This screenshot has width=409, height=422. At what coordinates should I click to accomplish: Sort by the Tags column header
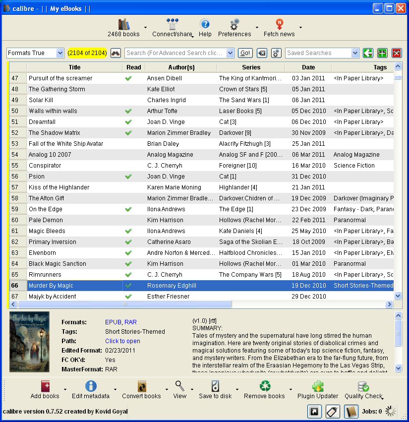click(x=380, y=67)
